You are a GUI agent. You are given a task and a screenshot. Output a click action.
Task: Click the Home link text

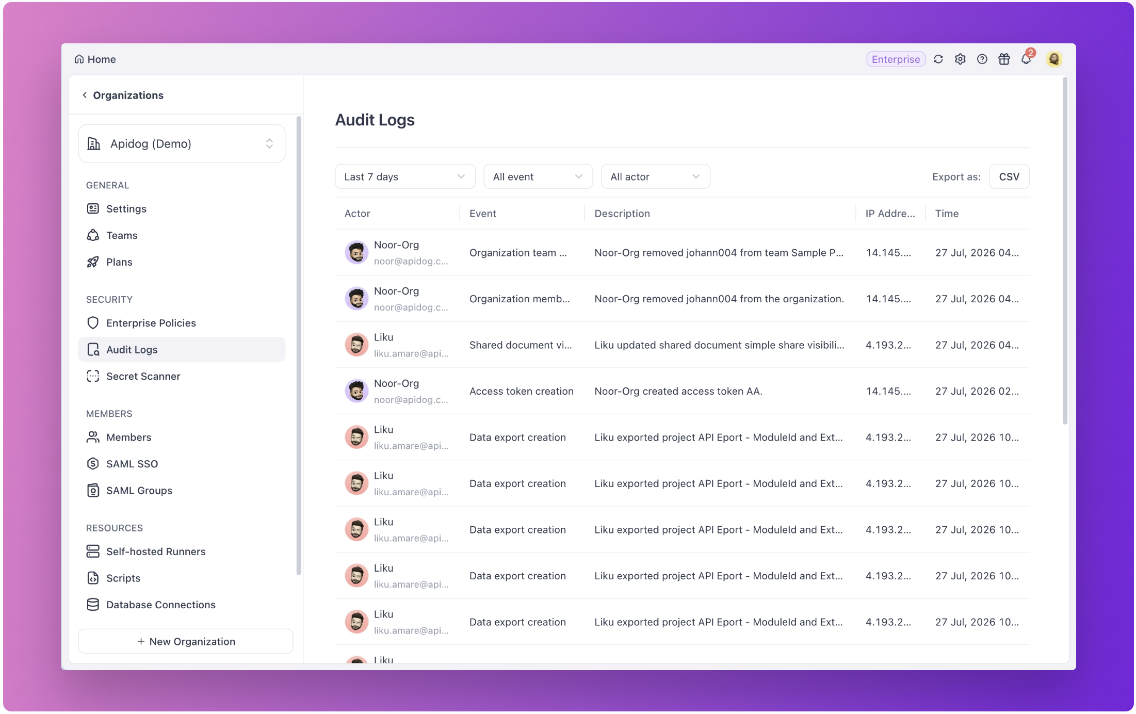click(x=102, y=59)
